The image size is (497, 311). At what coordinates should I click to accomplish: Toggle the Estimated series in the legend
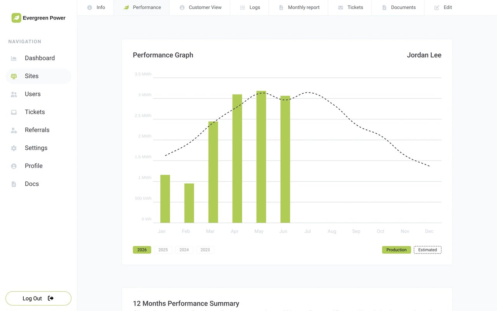point(427,250)
